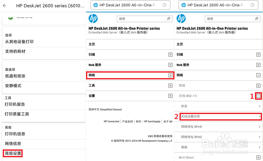This screenshot has width=263, height=161.
Task: Tap 安静模式
Action: pyautogui.click(x=13, y=86)
